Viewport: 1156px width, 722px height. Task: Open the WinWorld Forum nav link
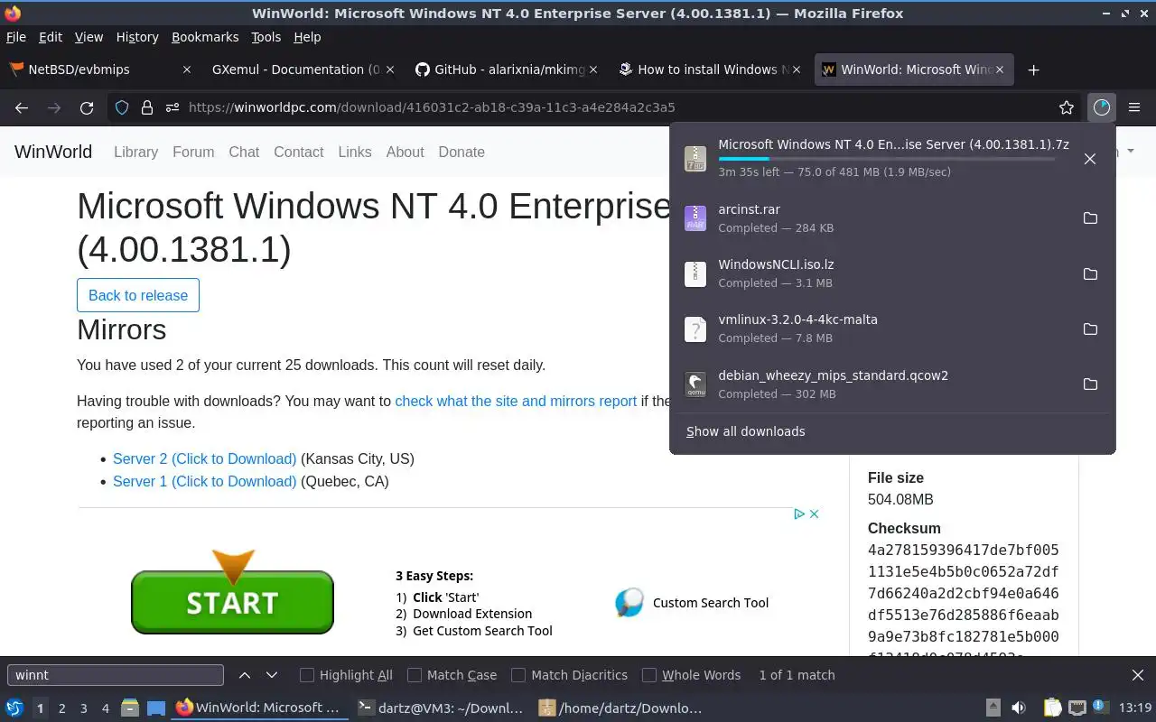(x=193, y=152)
